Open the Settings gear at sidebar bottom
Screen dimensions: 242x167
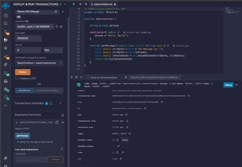[6, 166]
